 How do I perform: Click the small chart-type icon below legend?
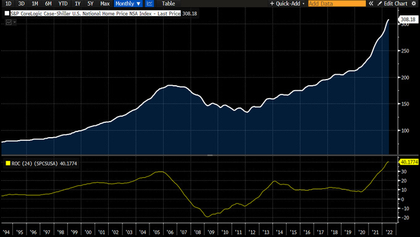(x=9, y=22)
